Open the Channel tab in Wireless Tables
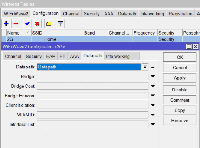 pyautogui.click(x=71, y=14)
